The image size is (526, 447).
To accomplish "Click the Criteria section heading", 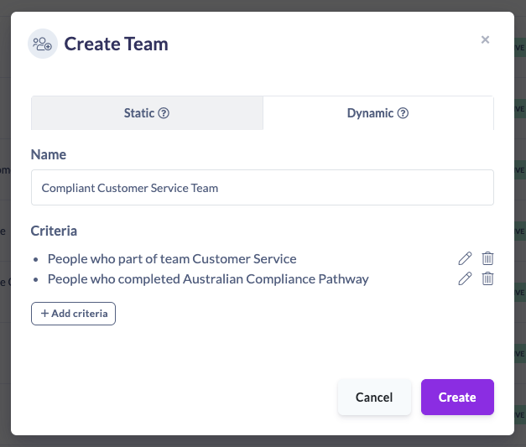I will point(54,231).
